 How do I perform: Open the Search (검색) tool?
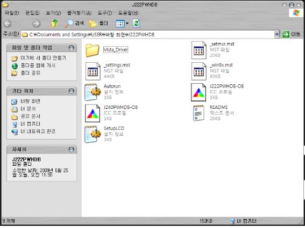click(74, 23)
